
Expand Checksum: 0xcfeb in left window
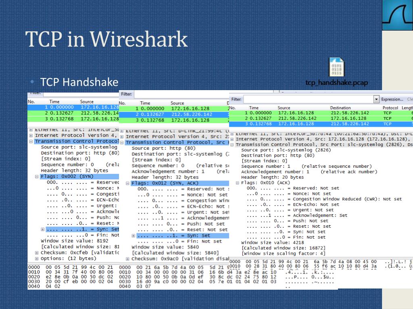coord(37,253)
